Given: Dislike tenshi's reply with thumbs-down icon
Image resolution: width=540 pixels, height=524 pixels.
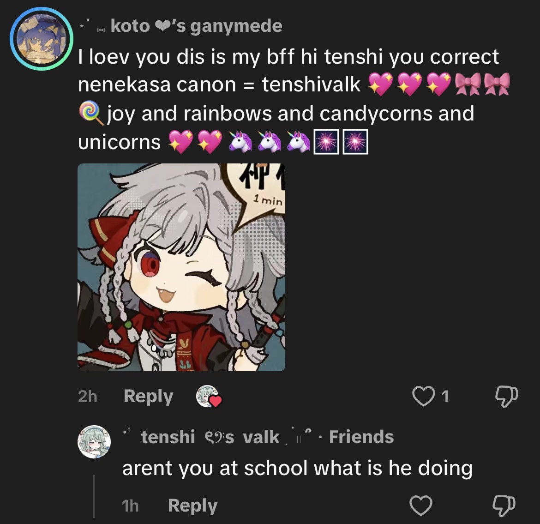Looking at the screenshot, I should pyautogui.click(x=504, y=506).
